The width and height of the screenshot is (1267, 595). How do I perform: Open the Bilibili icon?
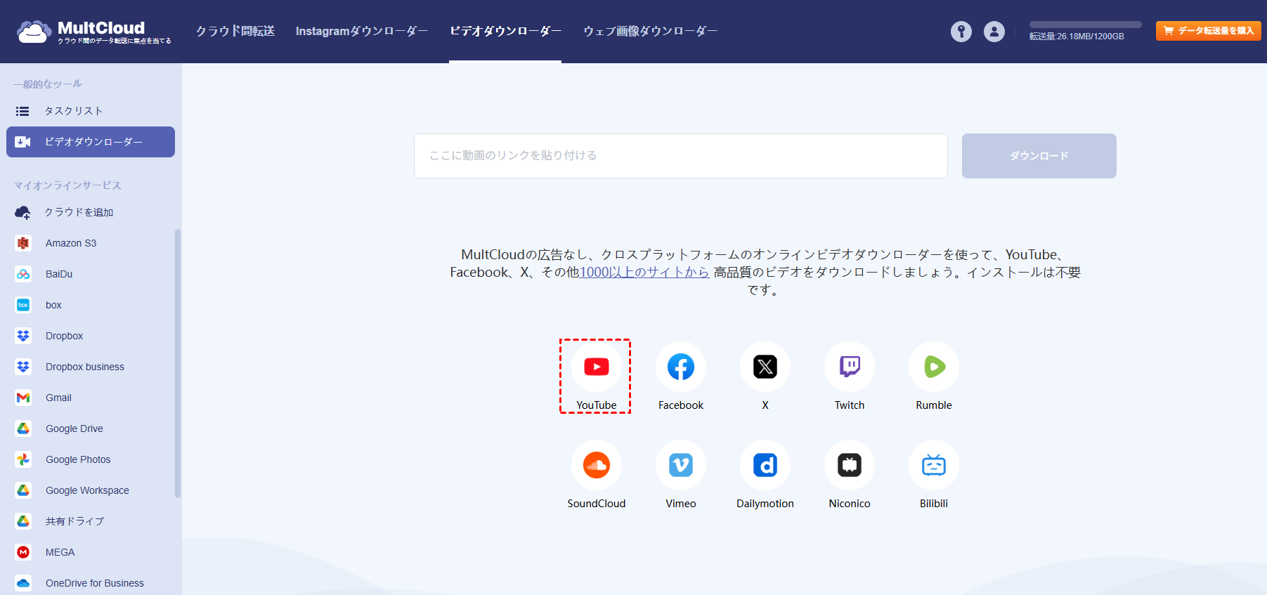(933, 465)
